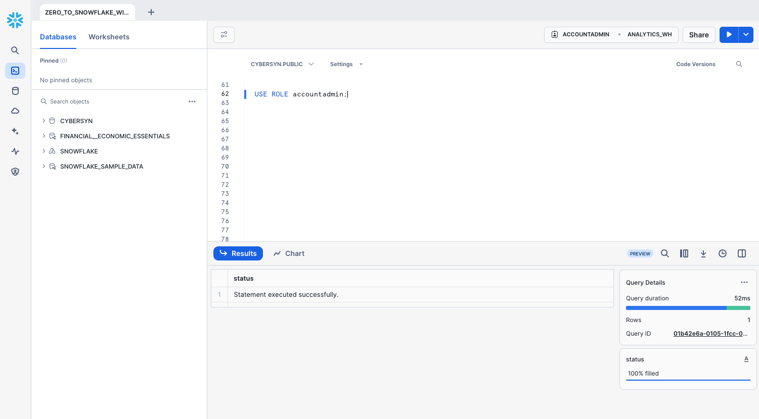This screenshot has width=759, height=419.
Task: Download the query results
Action: pos(703,253)
